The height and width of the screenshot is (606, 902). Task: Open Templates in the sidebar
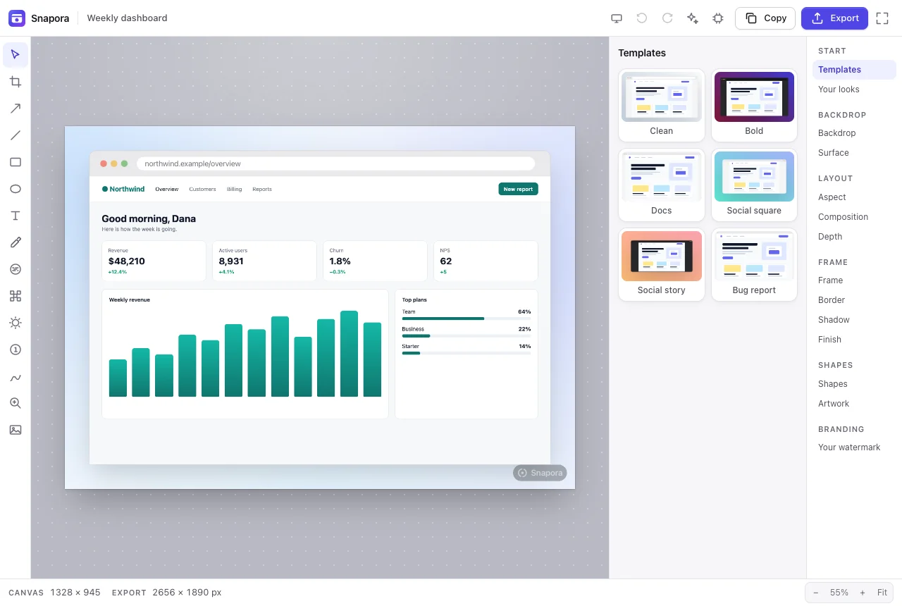click(854, 70)
